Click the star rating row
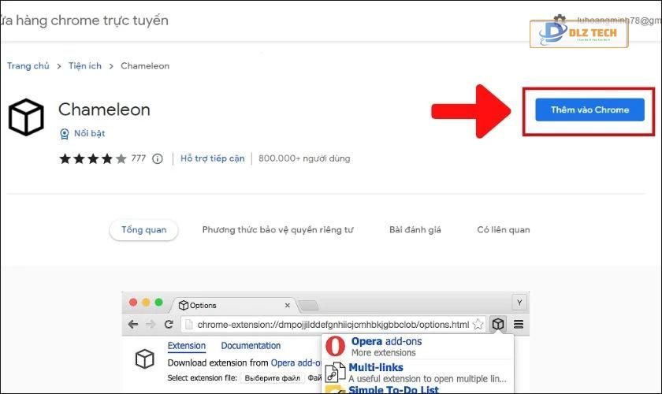 click(93, 159)
